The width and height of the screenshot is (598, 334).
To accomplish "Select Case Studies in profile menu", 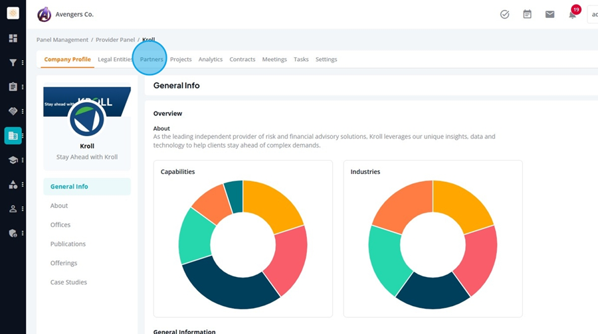I will (68, 282).
